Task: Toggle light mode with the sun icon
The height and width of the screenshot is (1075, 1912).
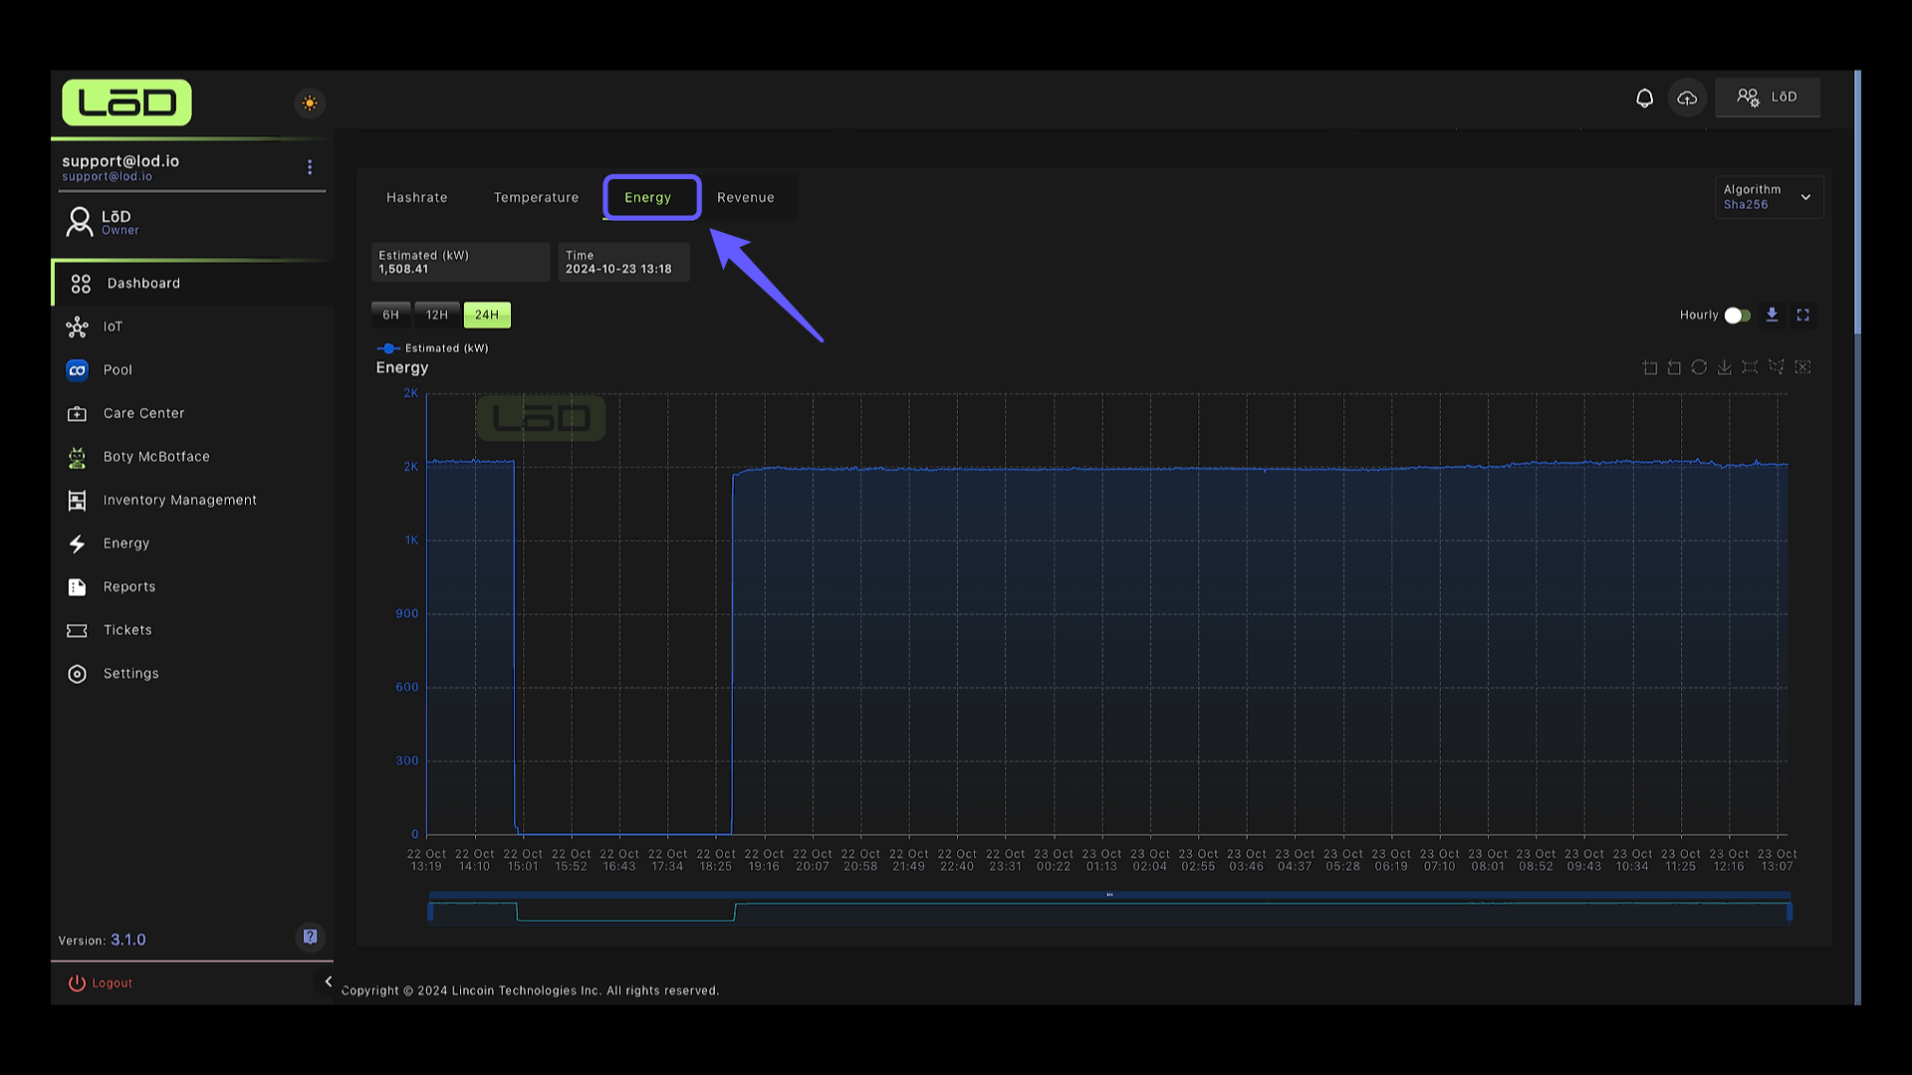Action: click(310, 103)
